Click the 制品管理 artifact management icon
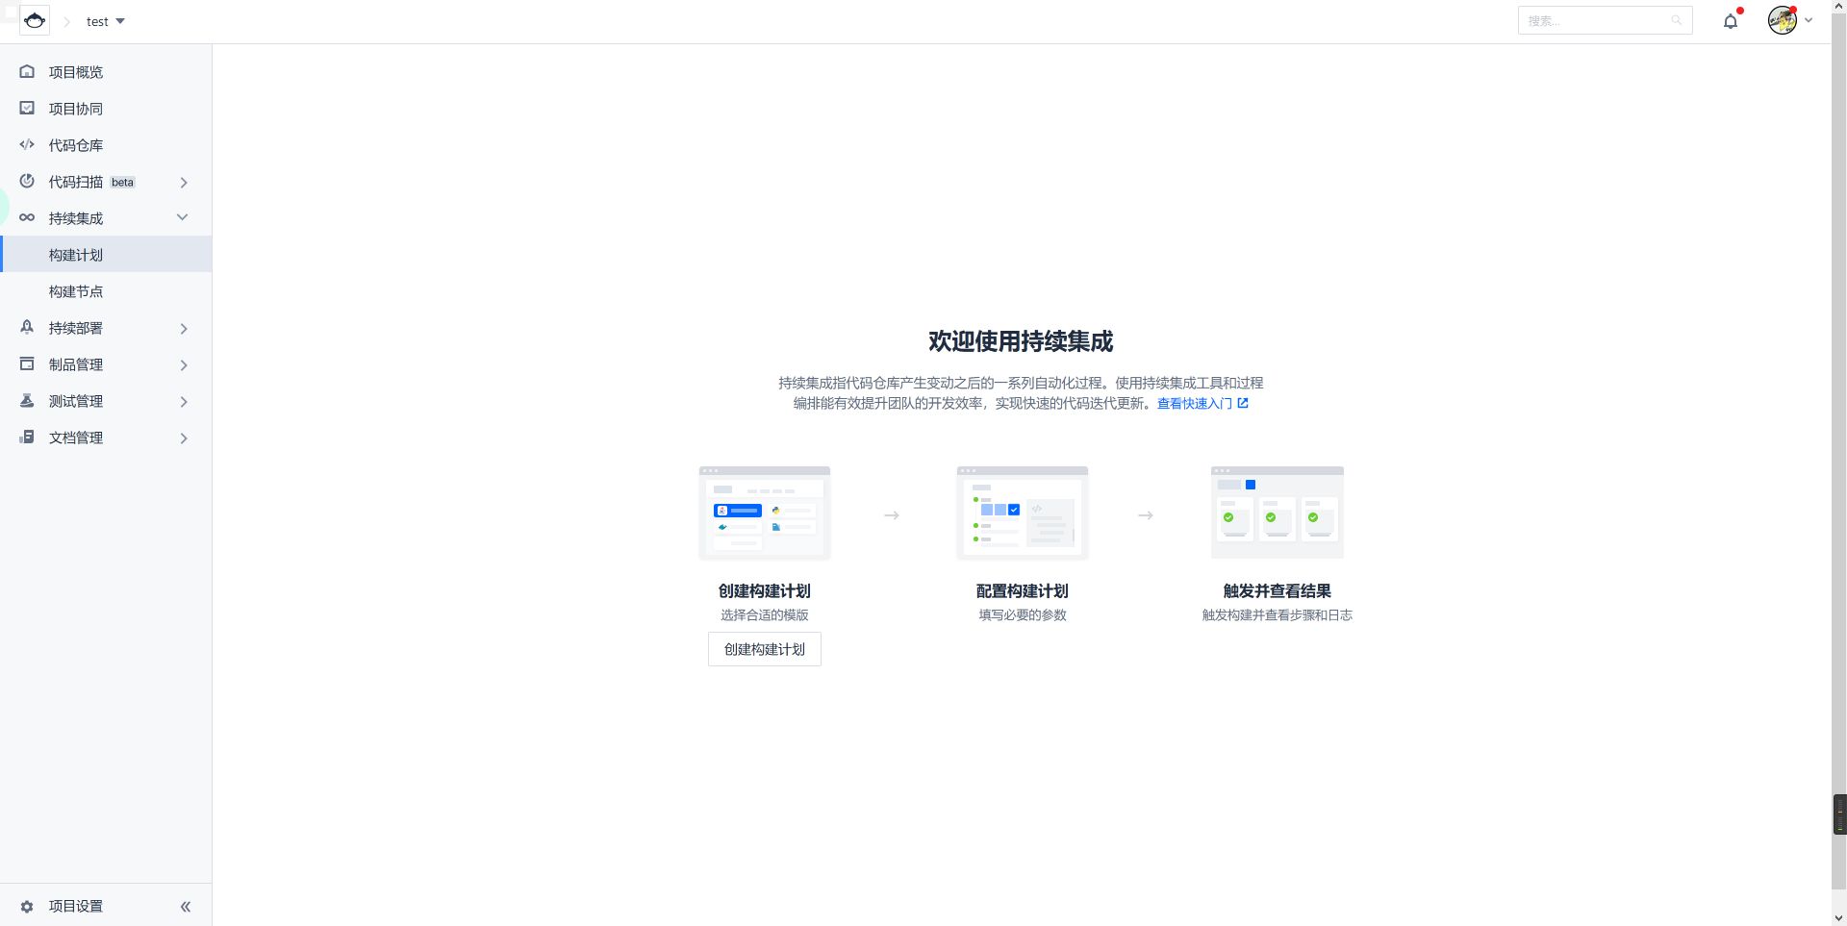The width and height of the screenshot is (1847, 926). click(x=26, y=363)
